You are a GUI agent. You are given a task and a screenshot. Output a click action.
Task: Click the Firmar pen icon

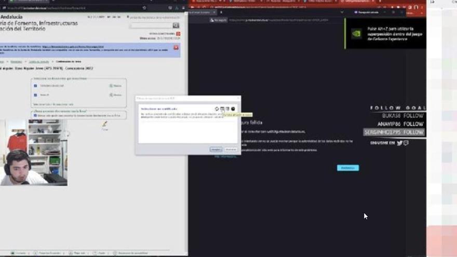pyautogui.click(x=104, y=124)
